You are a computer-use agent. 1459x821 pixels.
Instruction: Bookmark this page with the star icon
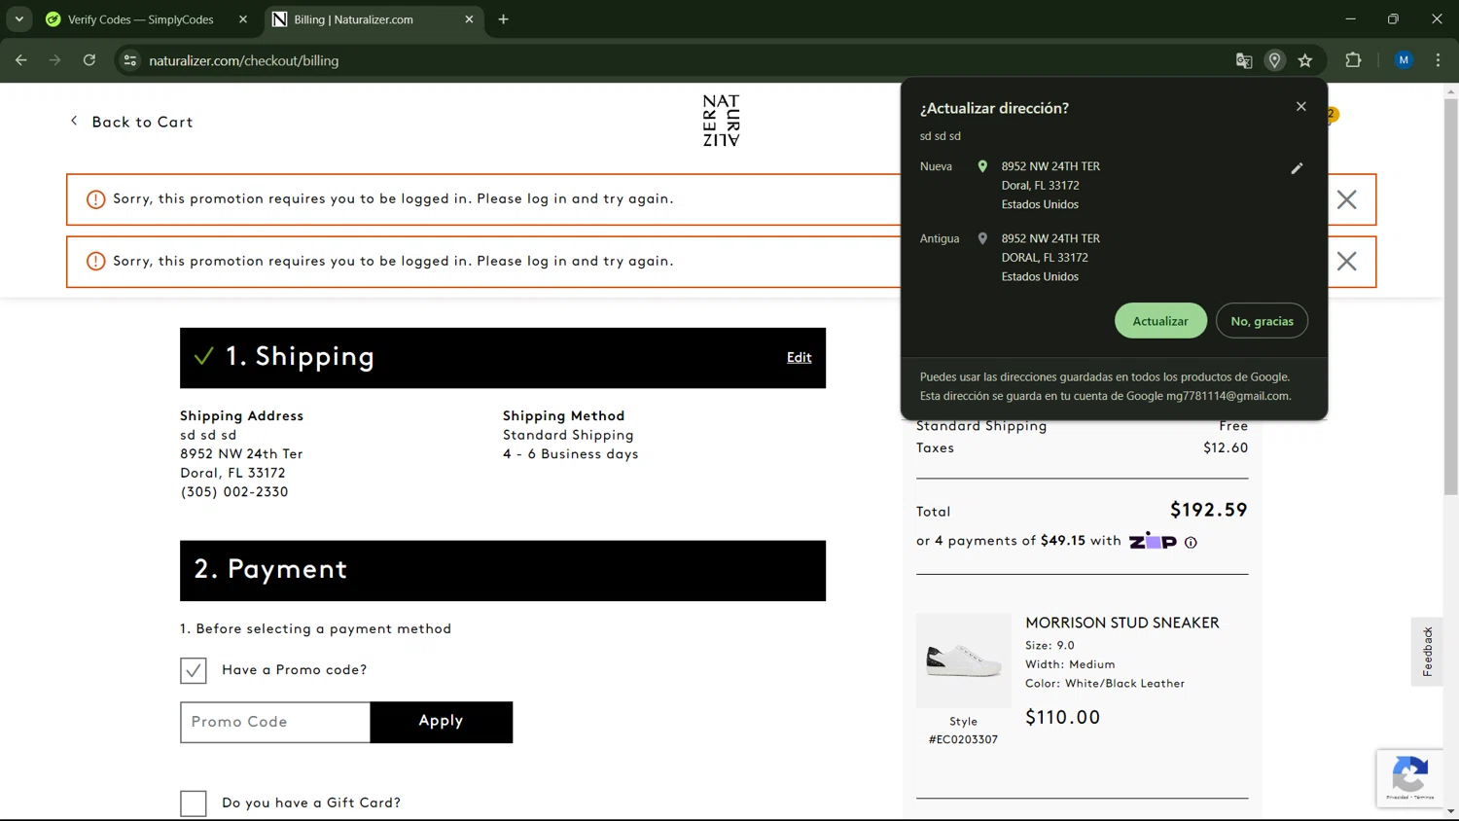(1305, 60)
